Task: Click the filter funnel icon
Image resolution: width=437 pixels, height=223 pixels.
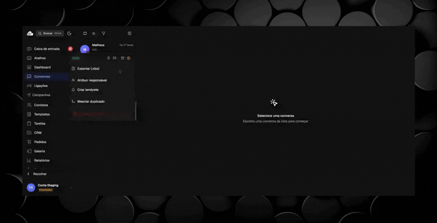Action: [104, 34]
